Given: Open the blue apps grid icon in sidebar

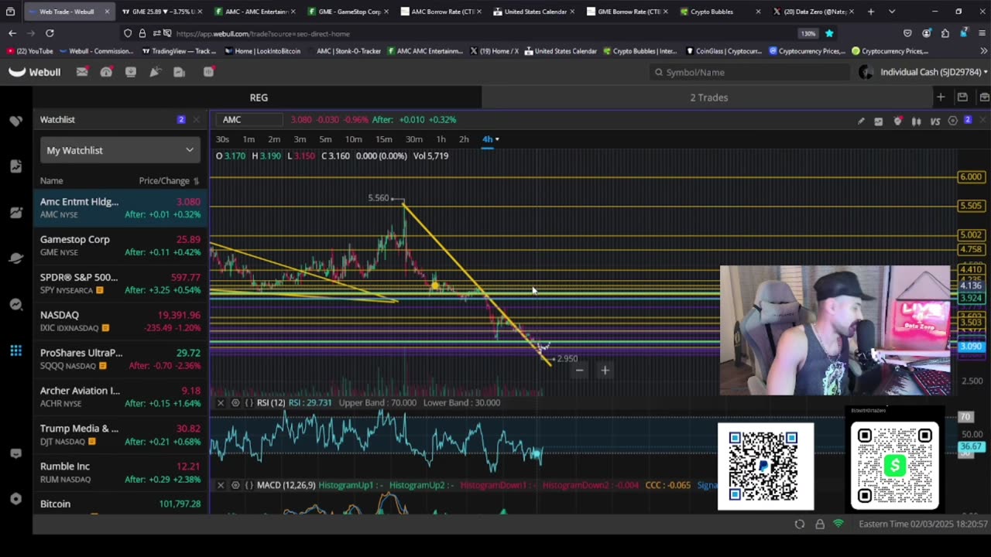Looking at the screenshot, I should 15,351.
